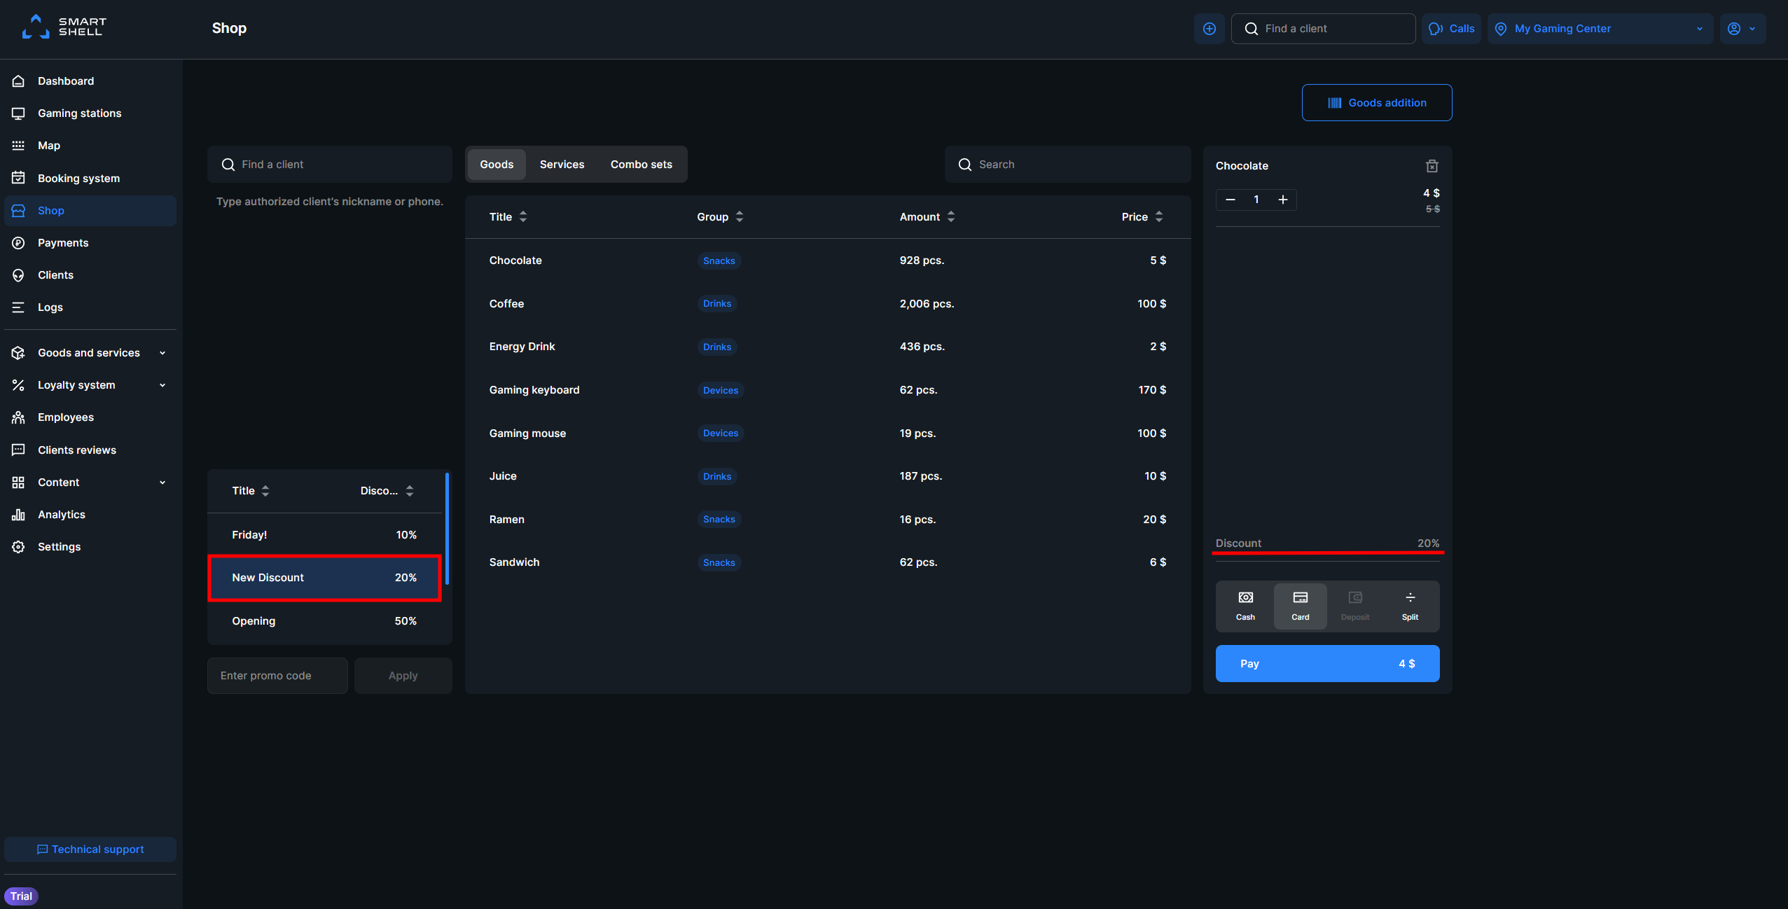The height and width of the screenshot is (909, 1788).
Task: Switch to Services tab
Action: (x=562, y=165)
